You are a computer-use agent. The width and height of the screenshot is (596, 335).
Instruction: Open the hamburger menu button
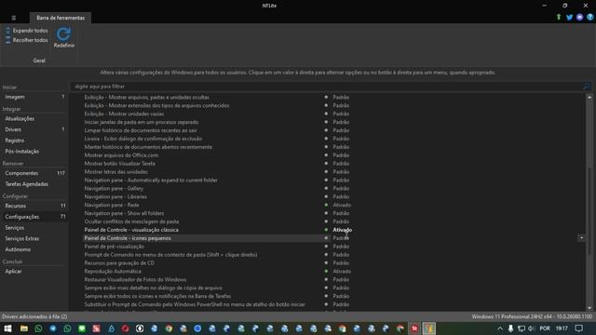pos(14,18)
